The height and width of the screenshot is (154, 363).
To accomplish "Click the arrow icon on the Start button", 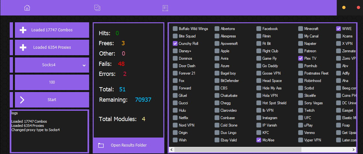I will pos(22,100).
